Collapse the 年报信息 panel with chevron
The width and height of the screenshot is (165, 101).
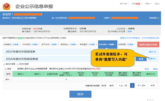(x=154, y=18)
